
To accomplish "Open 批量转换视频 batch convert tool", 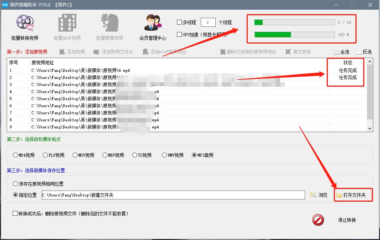I will pyautogui.click(x=25, y=27).
